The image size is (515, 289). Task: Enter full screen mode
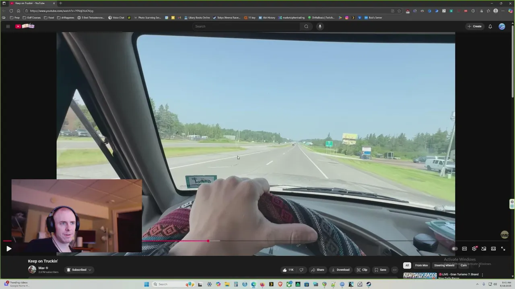click(503, 249)
